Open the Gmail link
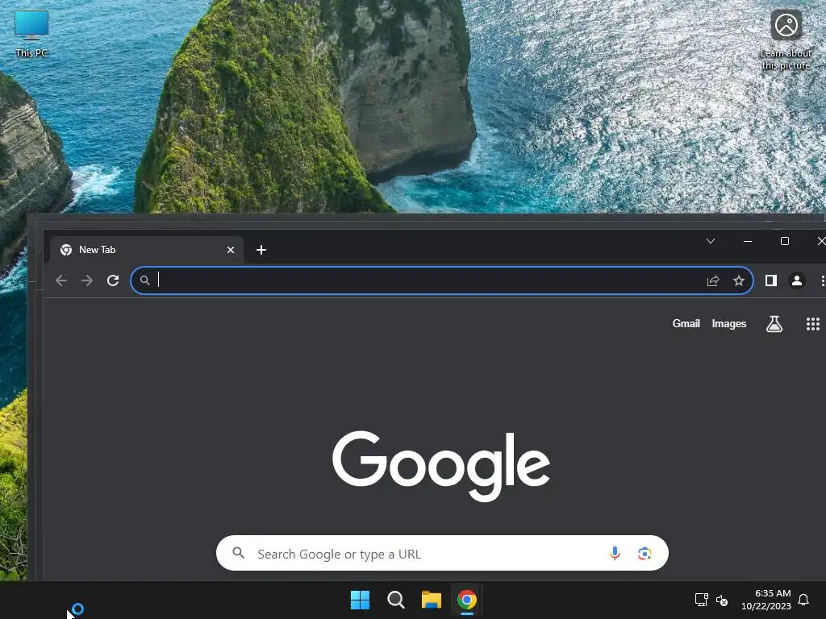The width and height of the screenshot is (826, 619). (686, 324)
